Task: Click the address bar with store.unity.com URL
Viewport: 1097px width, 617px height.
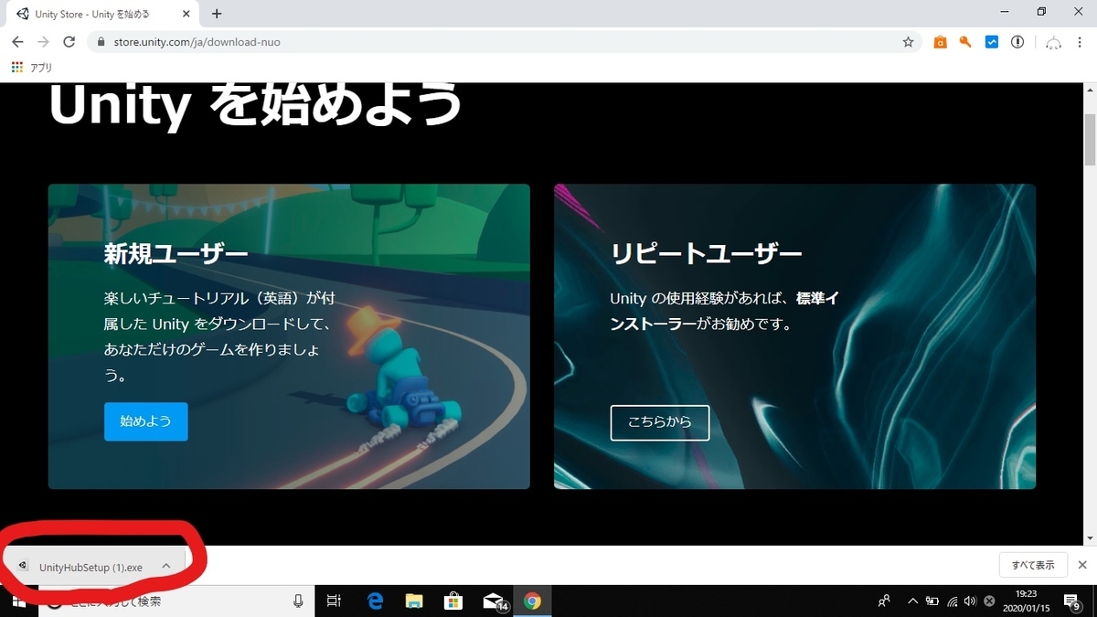Action: [x=505, y=42]
